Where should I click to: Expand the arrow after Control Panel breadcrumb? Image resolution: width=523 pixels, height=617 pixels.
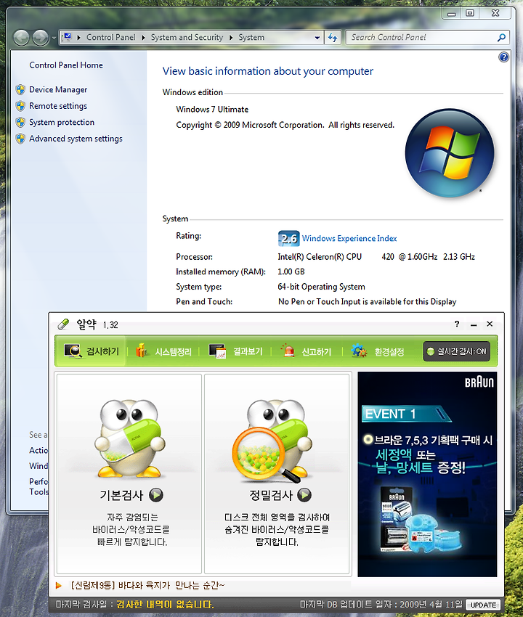[x=143, y=37]
